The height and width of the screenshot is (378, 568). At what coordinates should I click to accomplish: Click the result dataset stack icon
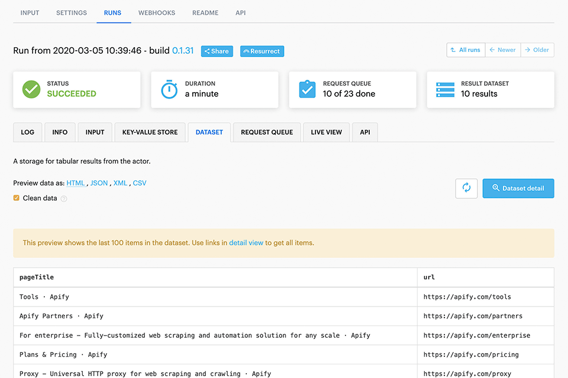(x=445, y=90)
